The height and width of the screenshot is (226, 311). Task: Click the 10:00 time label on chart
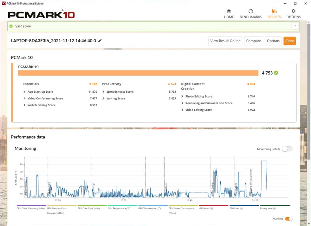pyautogui.click(x=123, y=200)
